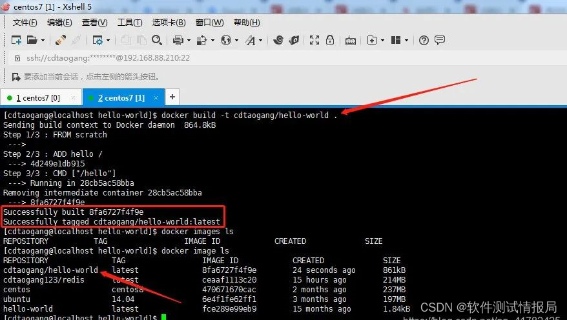This screenshot has width=567, height=320.
Task: Expand the file transfer dropdown arrow
Action: (212, 41)
